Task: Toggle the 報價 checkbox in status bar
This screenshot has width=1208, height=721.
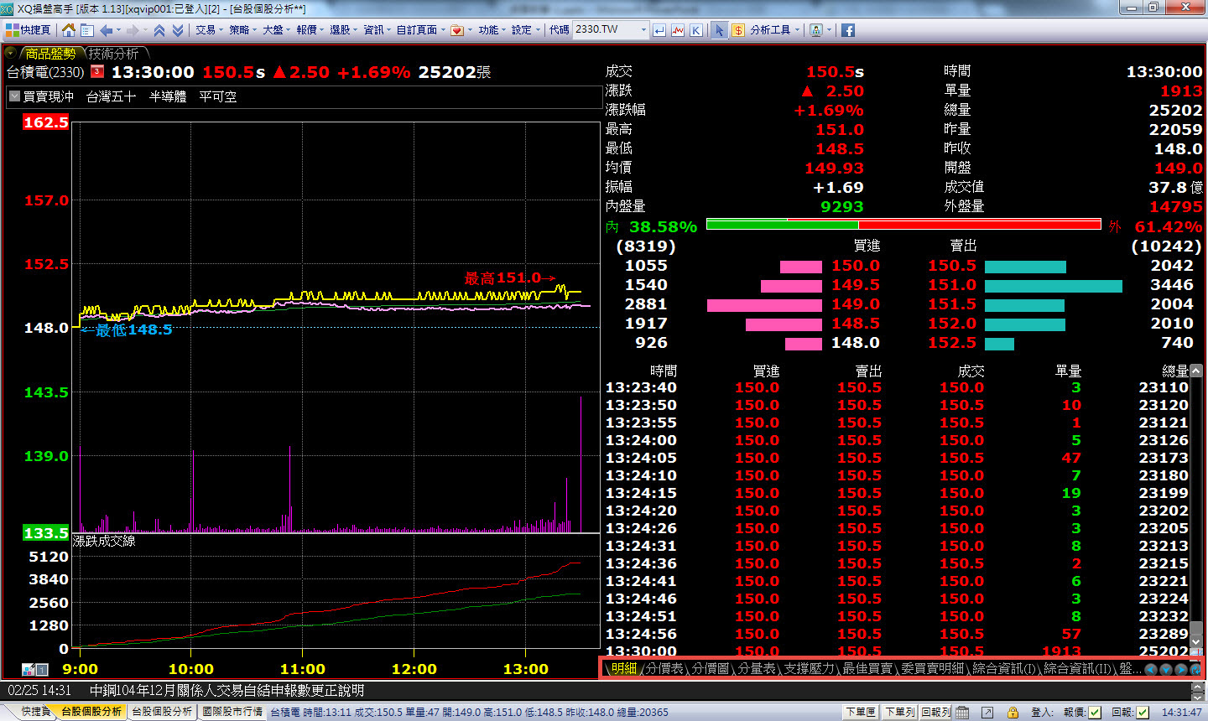Action: [x=1095, y=712]
